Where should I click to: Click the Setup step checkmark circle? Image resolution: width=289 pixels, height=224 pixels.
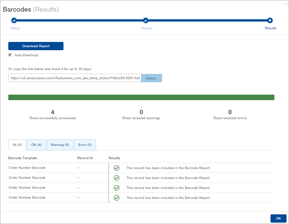[x=14, y=20]
